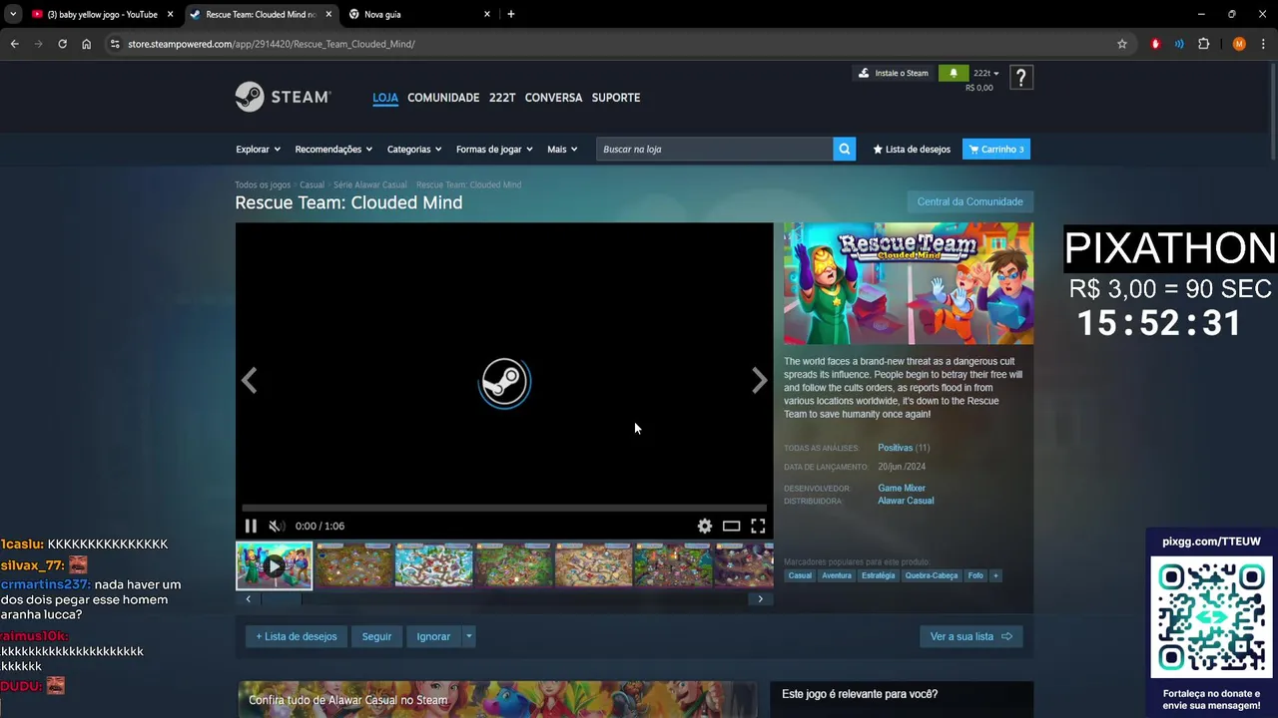The width and height of the screenshot is (1278, 718).
Task: Open the help question mark icon
Action: coord(1020,78)
